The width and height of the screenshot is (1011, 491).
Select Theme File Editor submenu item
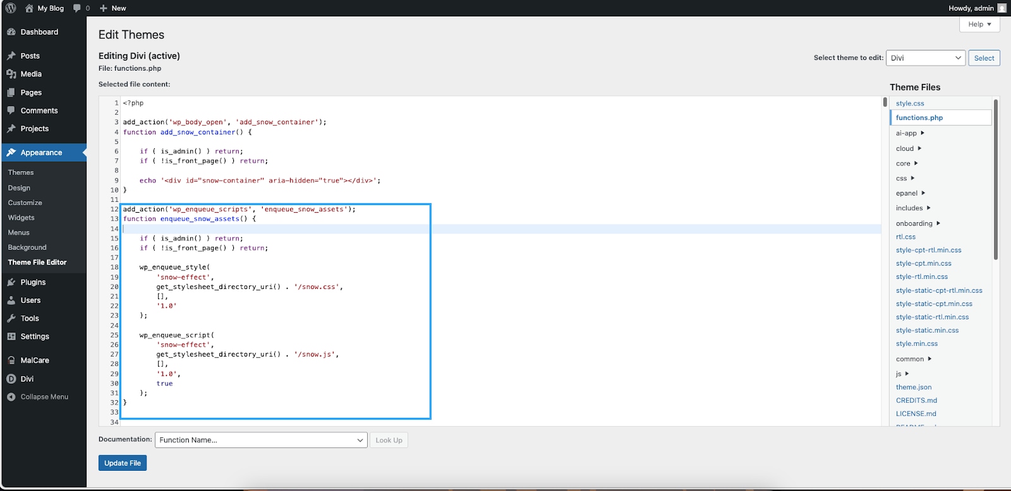(x=37, y=263)
